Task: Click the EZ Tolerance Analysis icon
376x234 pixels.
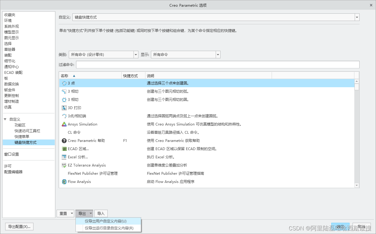Action: point(64,165)
